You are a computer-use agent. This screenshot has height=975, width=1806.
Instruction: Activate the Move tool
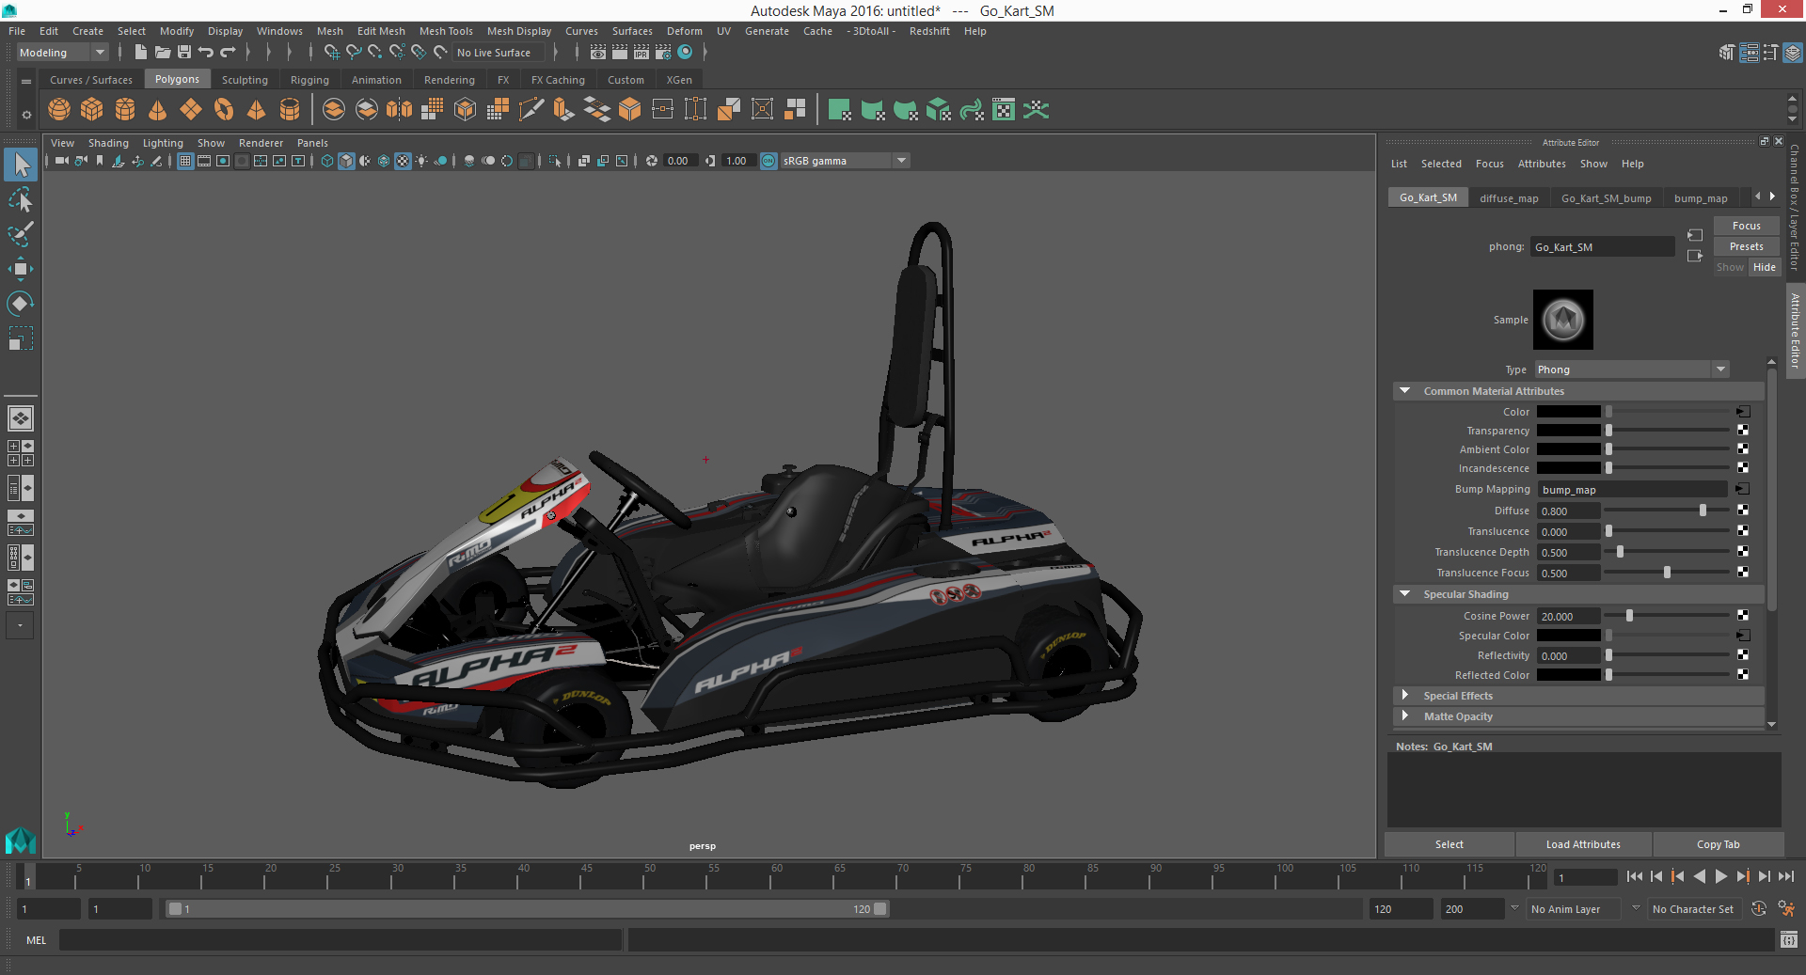21,269
